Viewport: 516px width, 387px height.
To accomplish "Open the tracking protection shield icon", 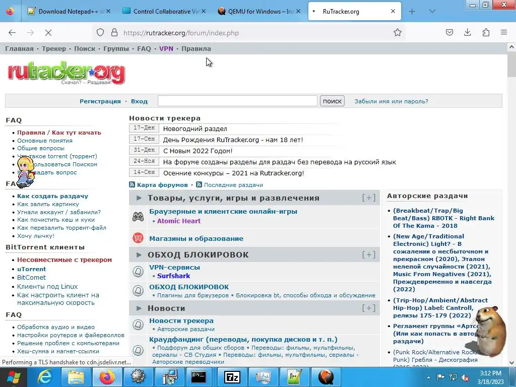I will (x=100, y=33).
